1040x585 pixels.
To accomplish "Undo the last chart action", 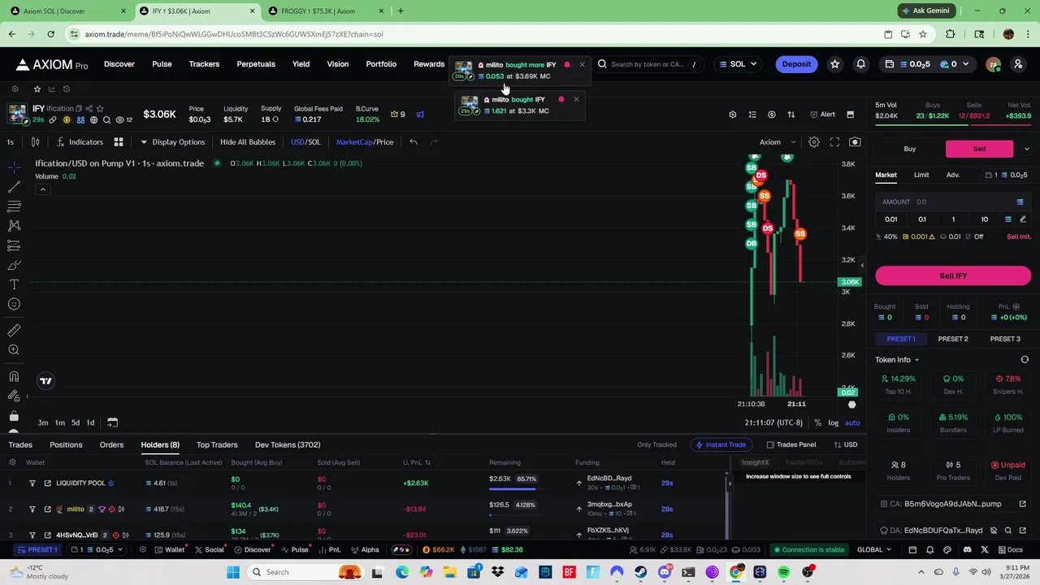I will (414, 142).
